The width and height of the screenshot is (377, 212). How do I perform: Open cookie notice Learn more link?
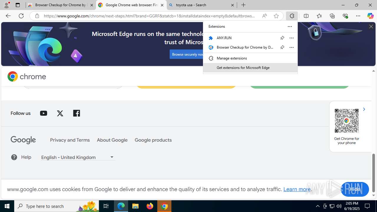coord(297,189)
